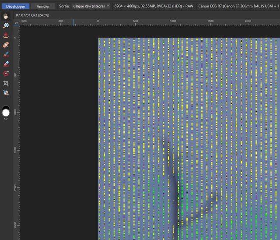The width and height of the screenshot is (280, 240).
Task: Open the Sortie Calque Raw (intégré) dropdown
Action: coord(91,6)
